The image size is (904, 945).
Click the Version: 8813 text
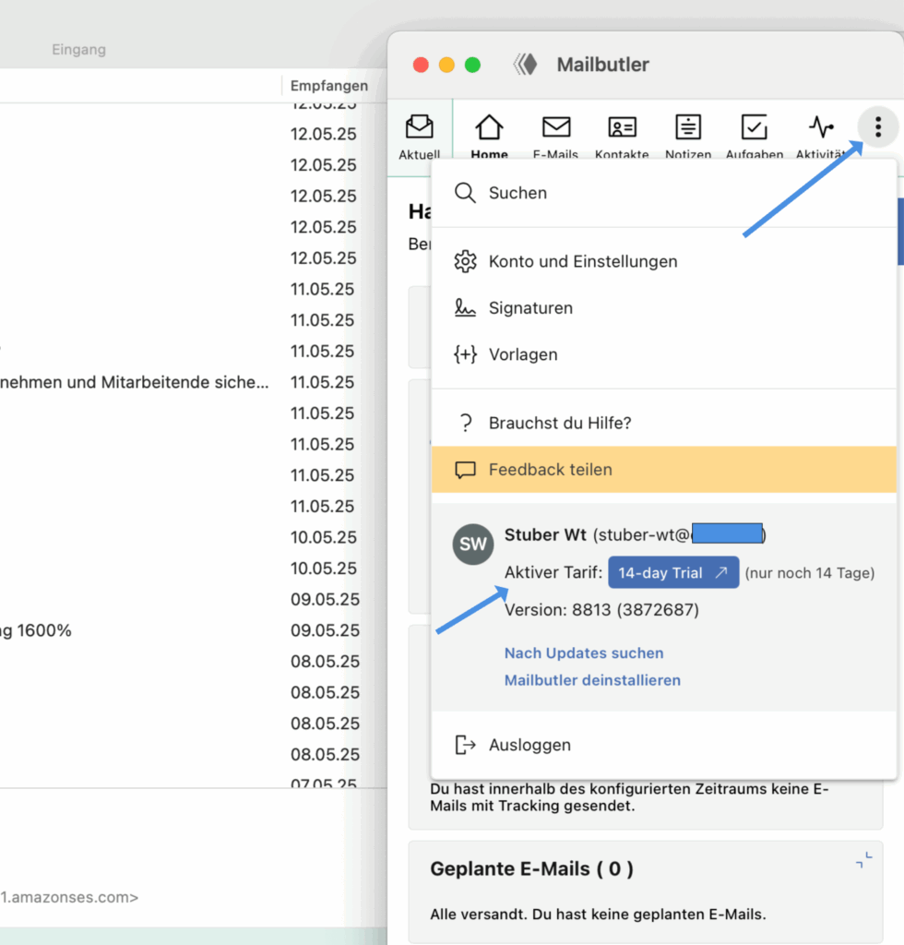pyautogui.click(x=601, y=610)
